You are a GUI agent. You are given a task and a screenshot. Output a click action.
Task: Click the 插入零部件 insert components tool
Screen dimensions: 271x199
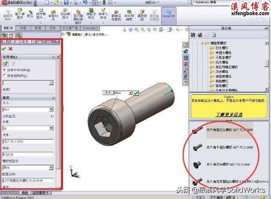(x=20, y=14)
